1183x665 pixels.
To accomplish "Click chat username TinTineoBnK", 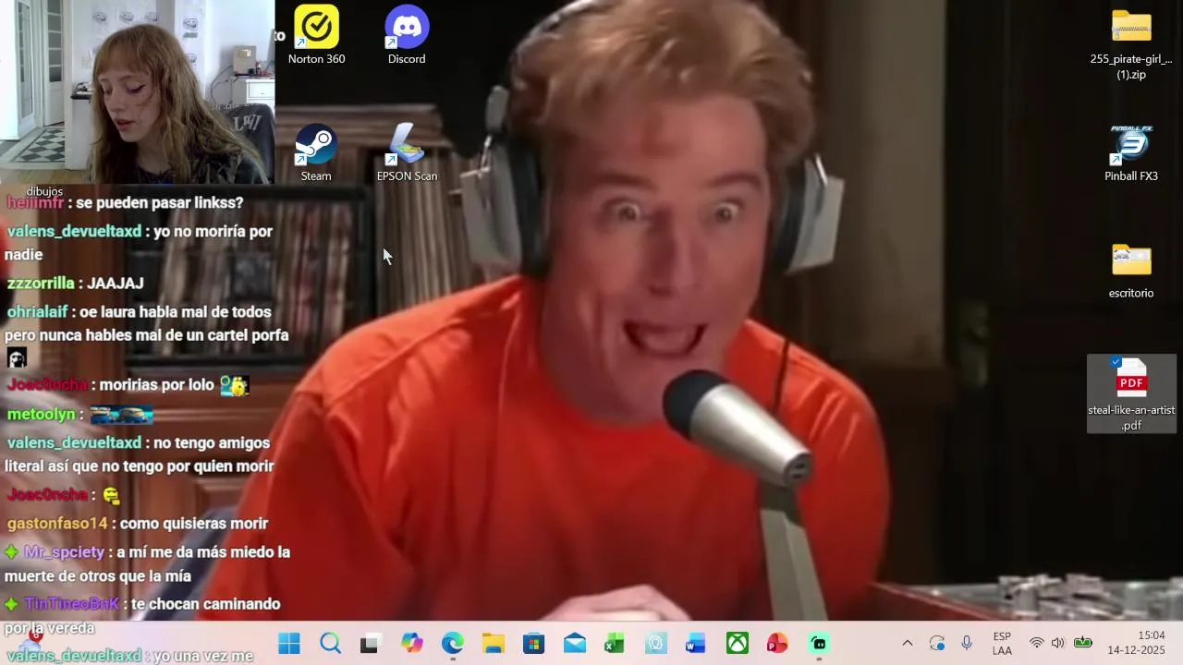I will (72, 603).
